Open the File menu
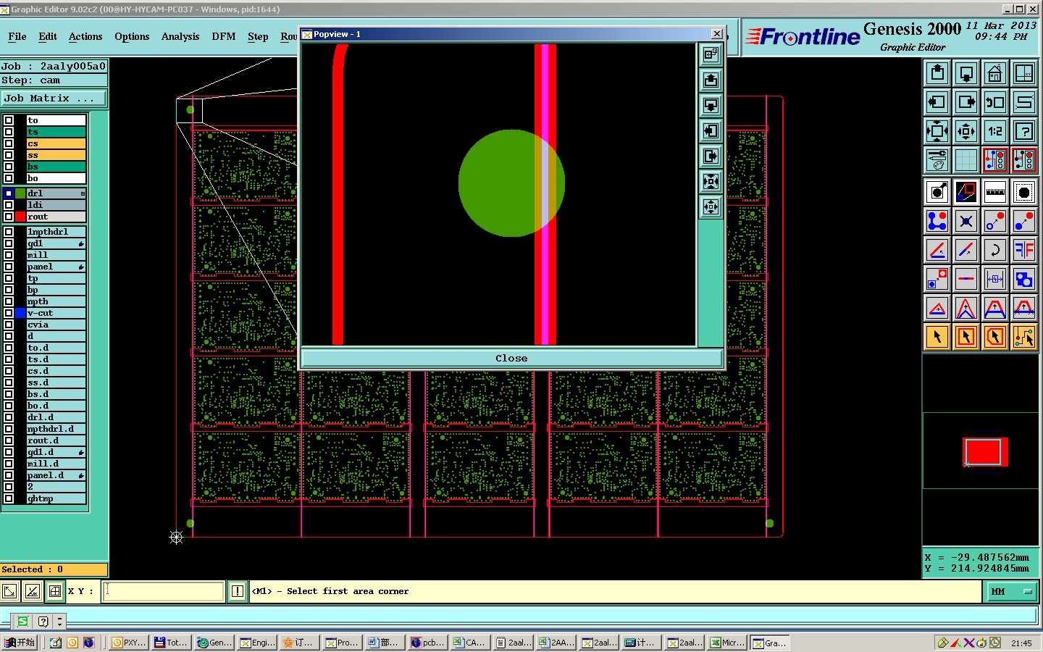The image size is (1043, 652). 17,36
